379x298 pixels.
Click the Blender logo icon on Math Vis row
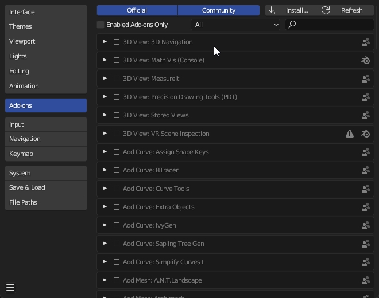click(x=365, y=60)
